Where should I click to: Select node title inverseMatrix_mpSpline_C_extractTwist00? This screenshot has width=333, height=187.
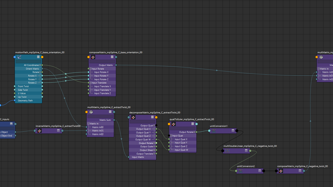[58, 126]
